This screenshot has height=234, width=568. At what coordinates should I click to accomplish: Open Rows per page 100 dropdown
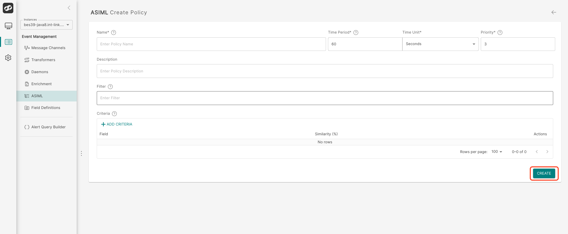point(497,152)
